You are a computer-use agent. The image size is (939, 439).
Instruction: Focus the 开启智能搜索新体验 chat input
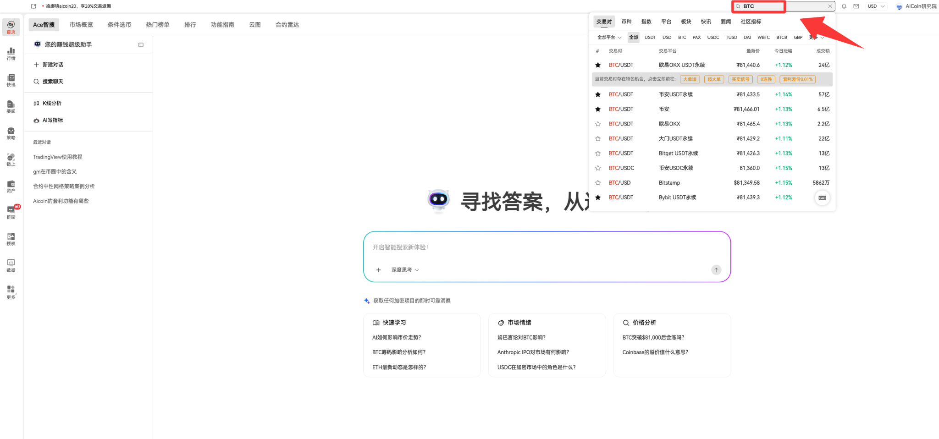point(547,247)
